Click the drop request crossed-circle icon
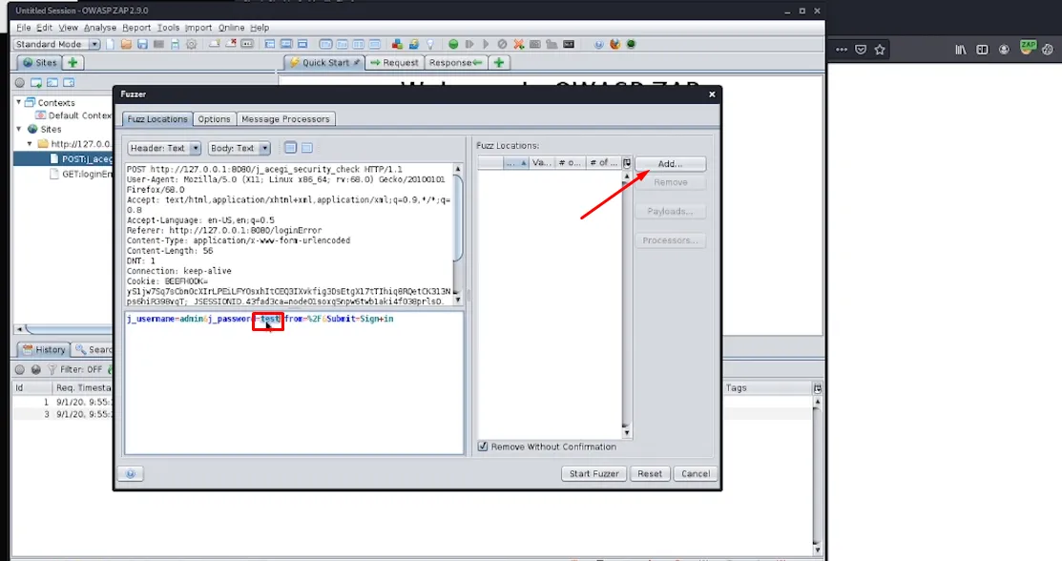Viewport: 1062px width, 561px height. click(x=502, y=44)
